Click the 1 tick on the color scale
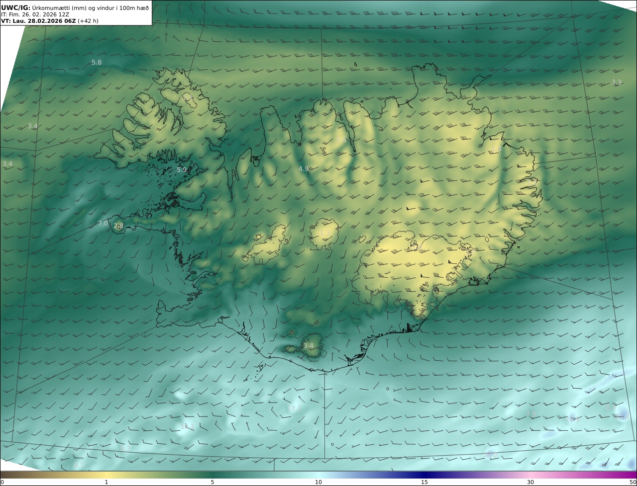The image size is (637, 486). click(x=106, y=482)
